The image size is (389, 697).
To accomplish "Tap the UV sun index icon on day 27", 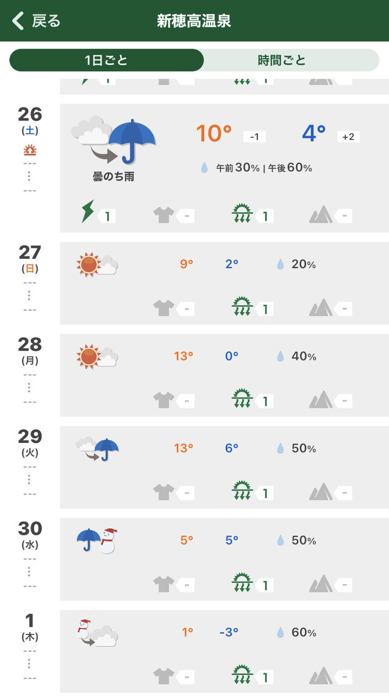I will pyautogui.click(x=243, y=306).
